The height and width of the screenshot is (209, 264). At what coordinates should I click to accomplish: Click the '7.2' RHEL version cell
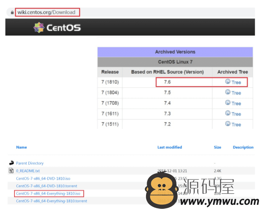pyautogui.click(x=167, y=124)
